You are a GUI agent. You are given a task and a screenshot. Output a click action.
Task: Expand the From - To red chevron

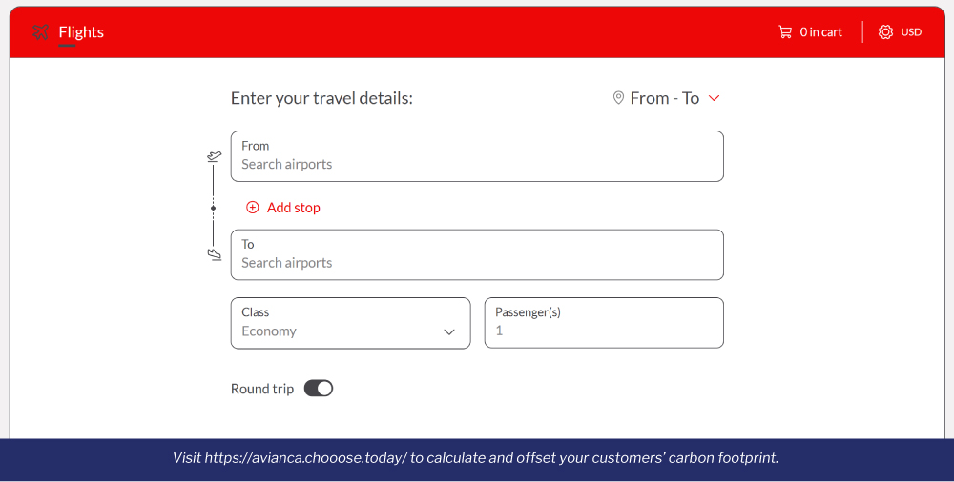point(715,98)
